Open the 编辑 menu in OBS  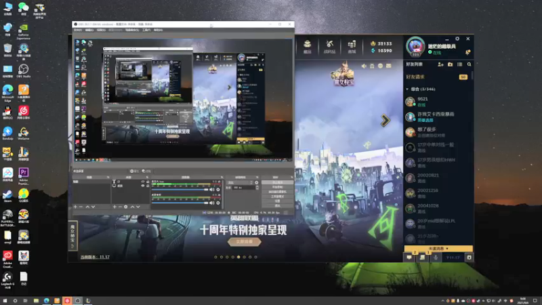point(89,30)
